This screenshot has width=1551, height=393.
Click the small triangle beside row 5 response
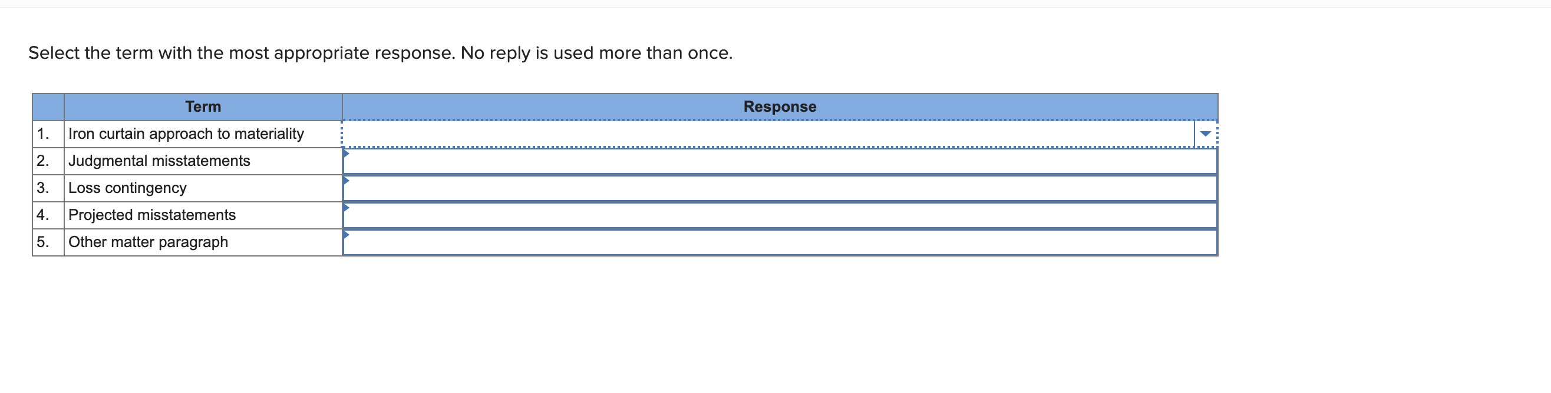(345, 235)
